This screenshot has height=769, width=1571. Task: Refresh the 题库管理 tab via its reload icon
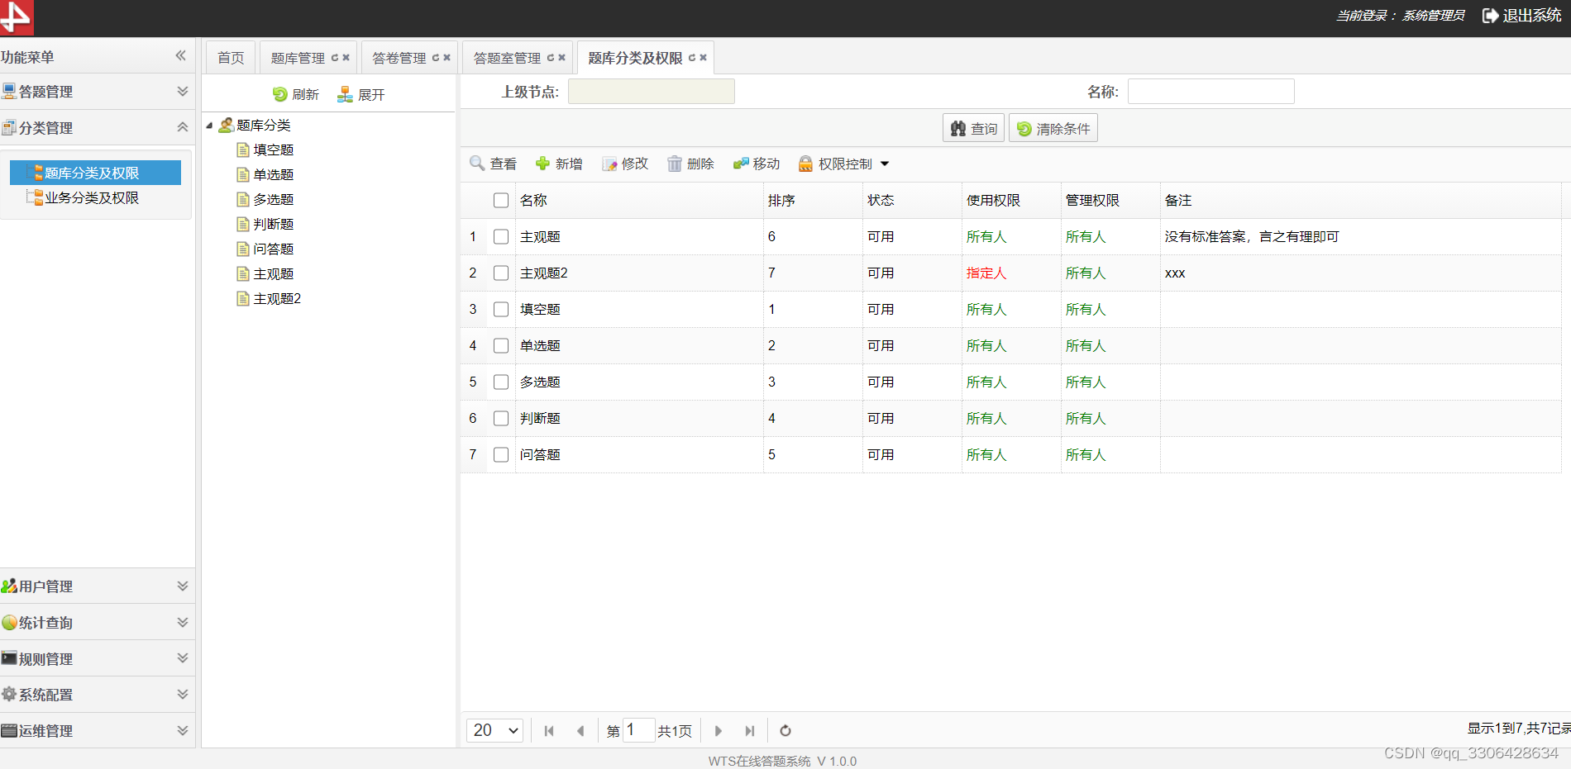pos(335,58)
